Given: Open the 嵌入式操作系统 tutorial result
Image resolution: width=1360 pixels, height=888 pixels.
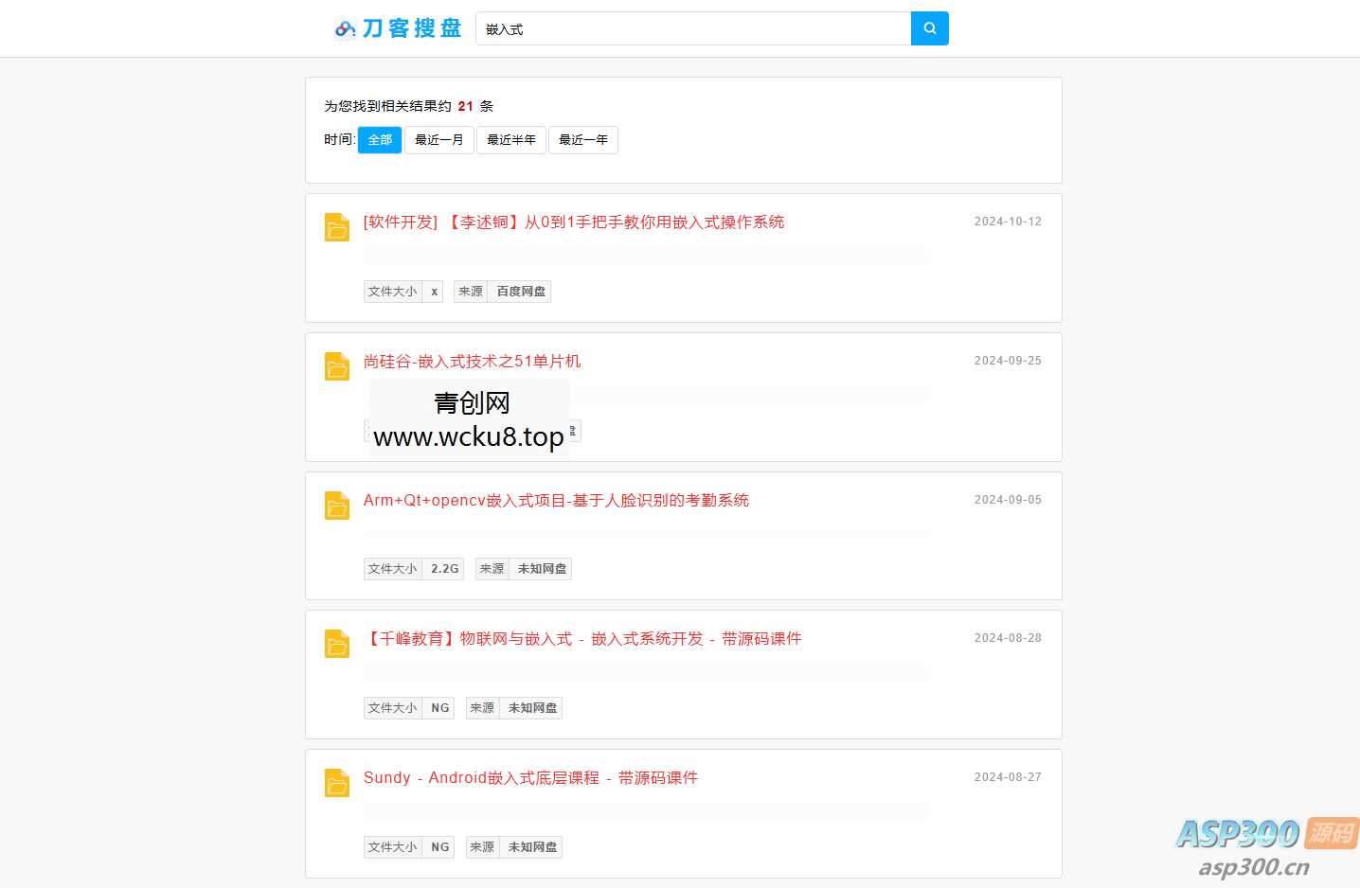Looking at the screenshot, I should (x=574, y=222).
